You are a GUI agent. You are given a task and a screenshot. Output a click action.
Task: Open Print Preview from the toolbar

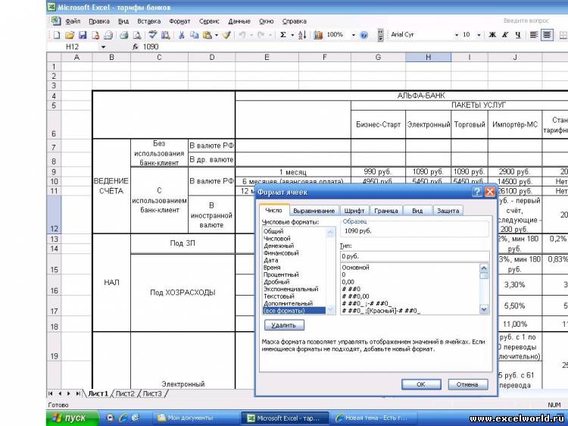[137, 35]
